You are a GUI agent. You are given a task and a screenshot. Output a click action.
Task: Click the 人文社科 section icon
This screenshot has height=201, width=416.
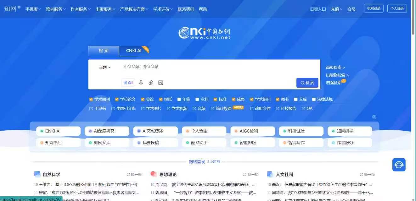pyautogui.click(x=270, y=174)
